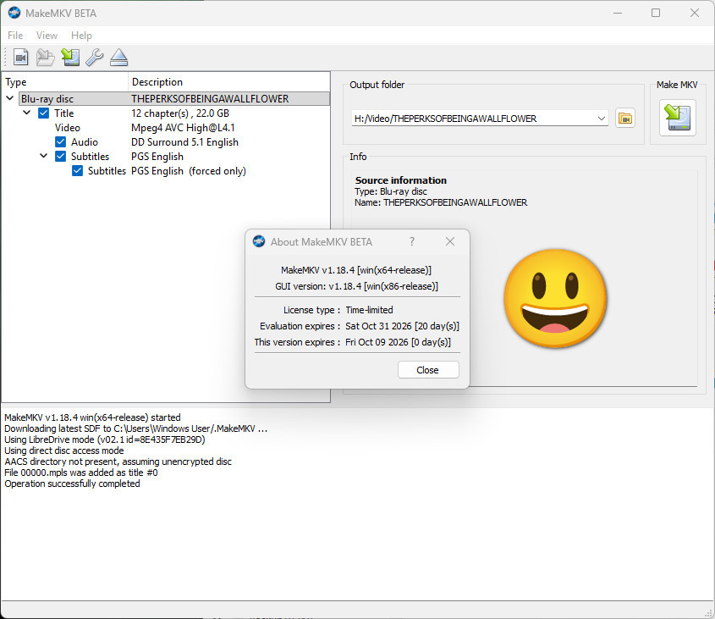
Task: Click the MakeMKV logo in main title bar
Action: pyautogui.click(x=14, y=13)
